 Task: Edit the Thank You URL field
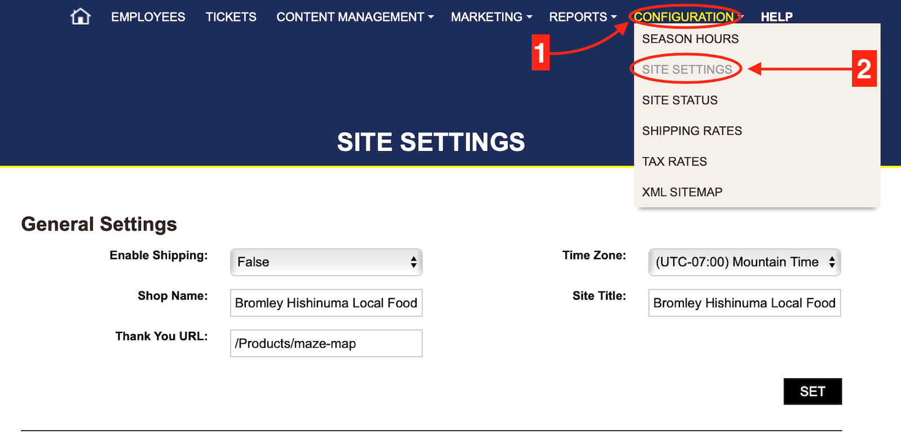[x=326, y=343]
